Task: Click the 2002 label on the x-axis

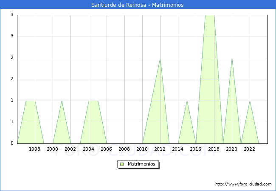Action: tap(70, 149)
